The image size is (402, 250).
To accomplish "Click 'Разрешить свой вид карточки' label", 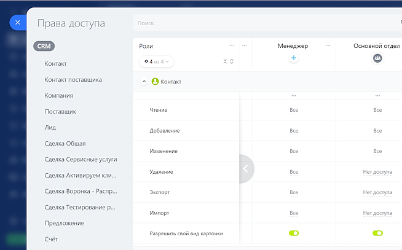I will pyautogui.click(x=186, y=233).
